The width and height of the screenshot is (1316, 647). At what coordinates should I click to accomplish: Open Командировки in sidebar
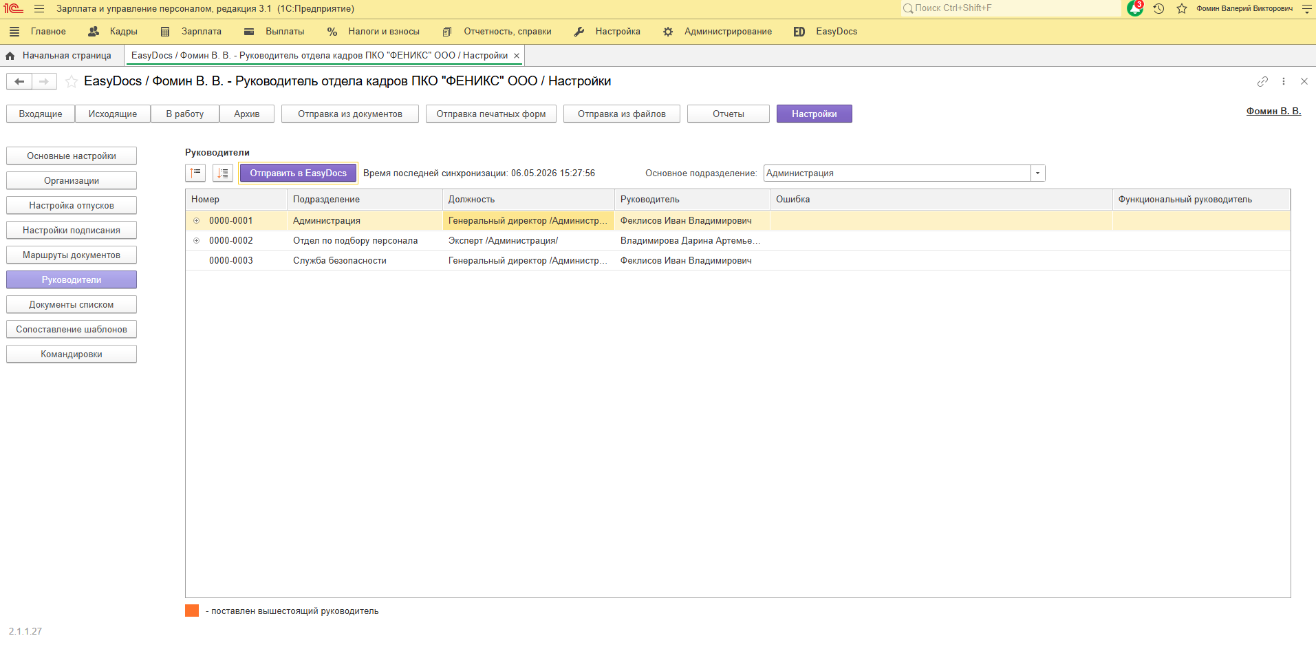tap(72, 354)
